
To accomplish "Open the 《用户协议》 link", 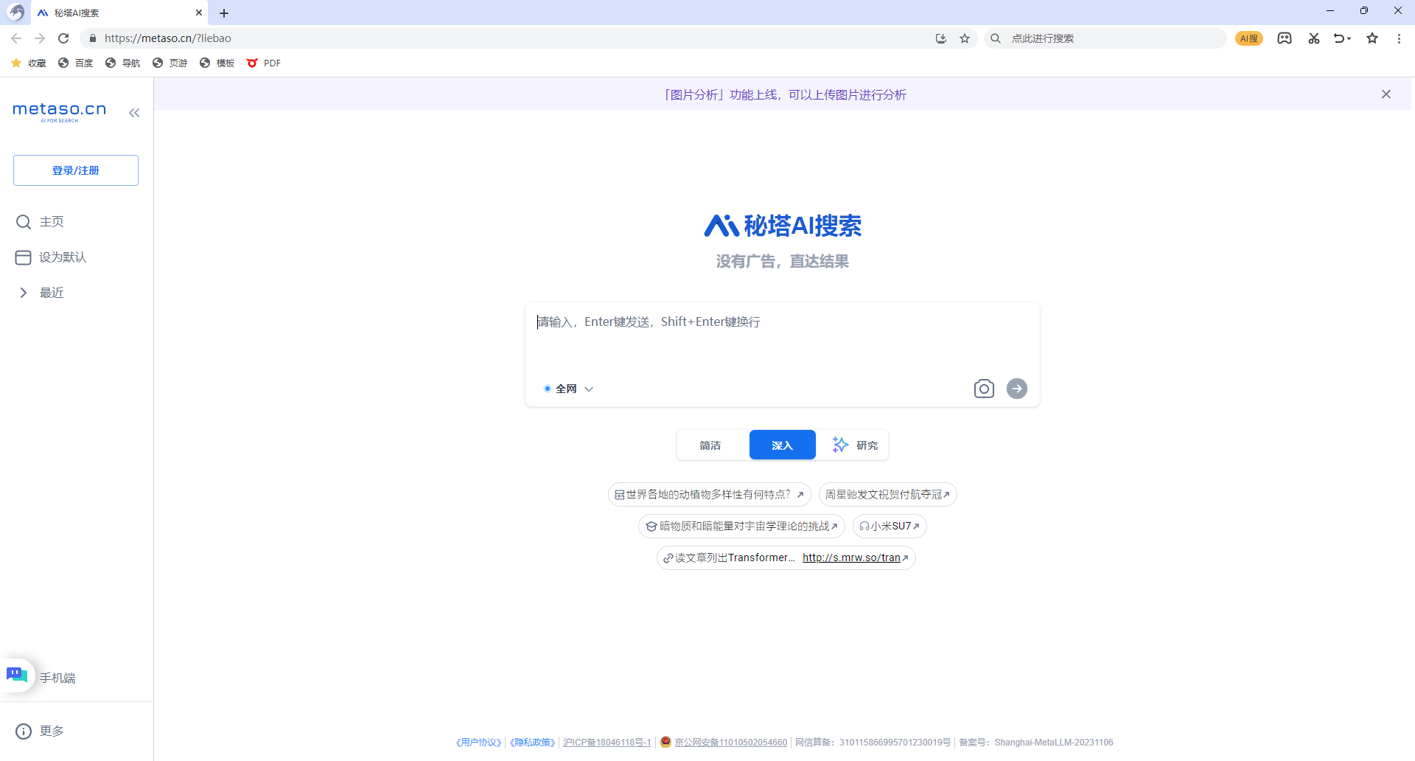I will pyautogui.click(x=477, y=743).
